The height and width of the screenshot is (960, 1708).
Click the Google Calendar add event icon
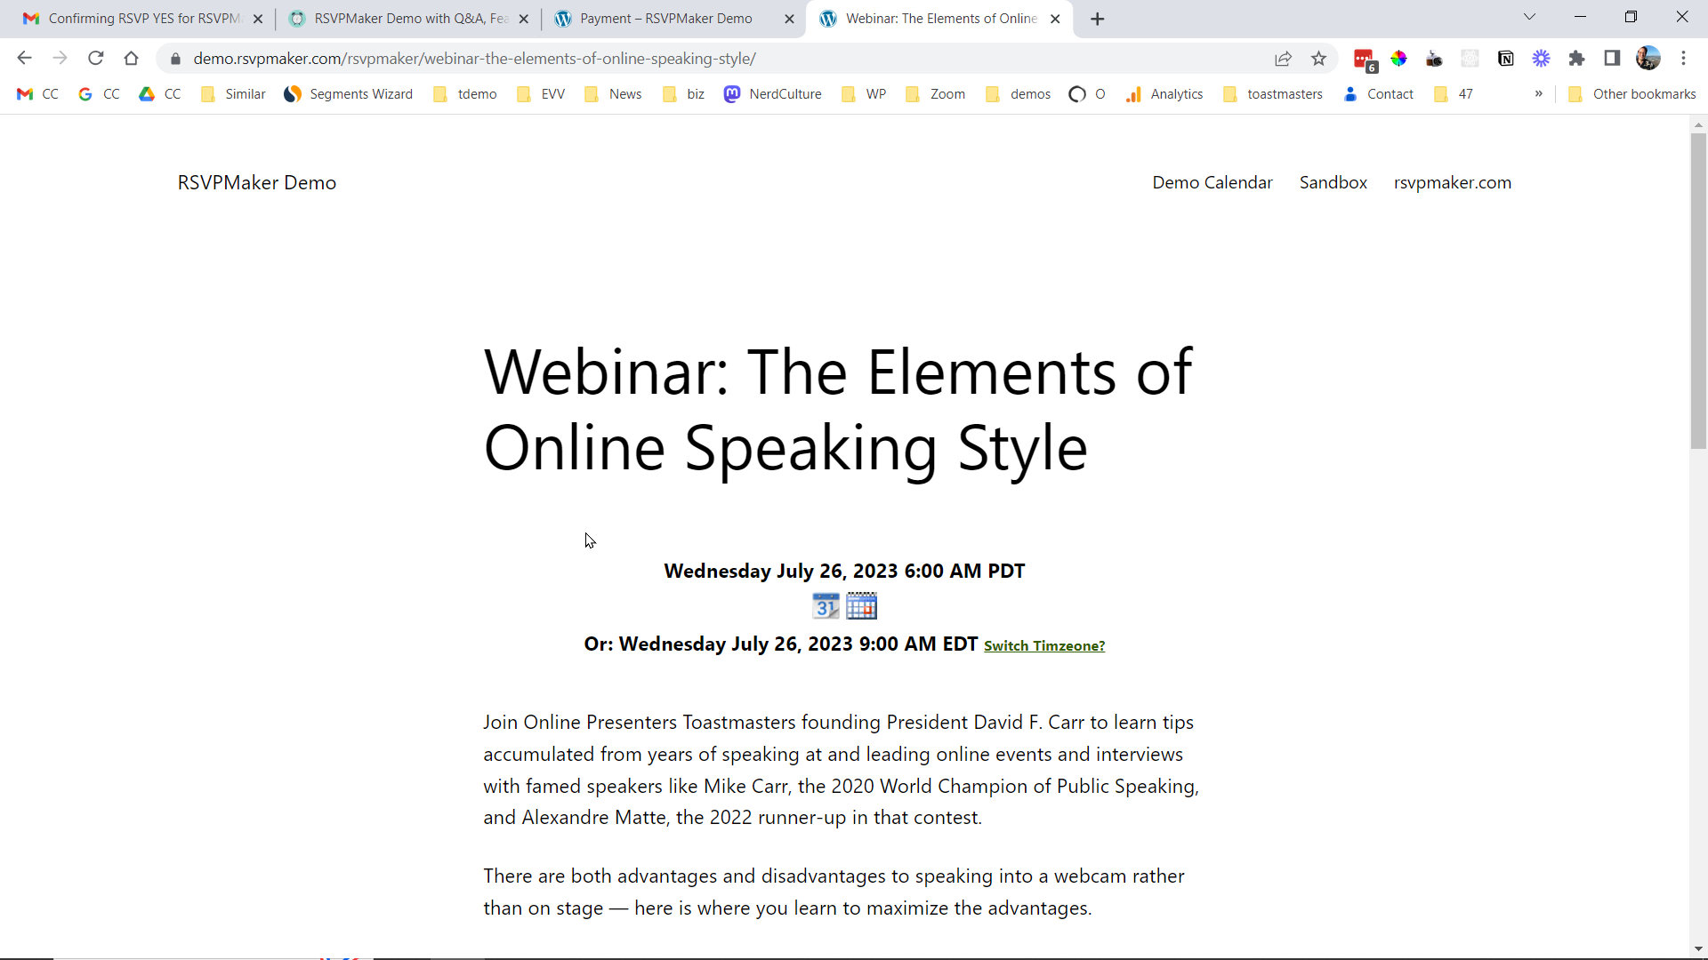pyautogui.click(x=826, y=606)
